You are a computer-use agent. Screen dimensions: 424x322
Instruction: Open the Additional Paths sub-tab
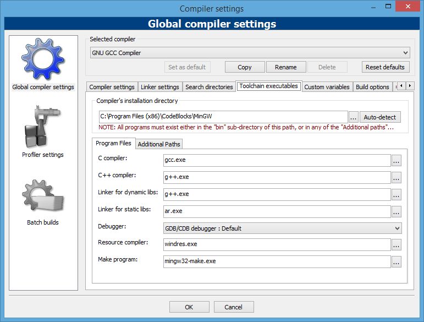pos(159,144)
